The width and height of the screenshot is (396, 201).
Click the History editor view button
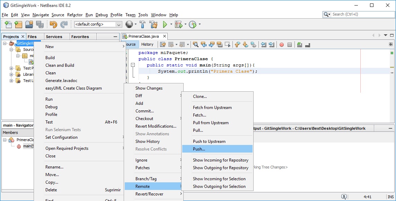click(x=147, y=44)
